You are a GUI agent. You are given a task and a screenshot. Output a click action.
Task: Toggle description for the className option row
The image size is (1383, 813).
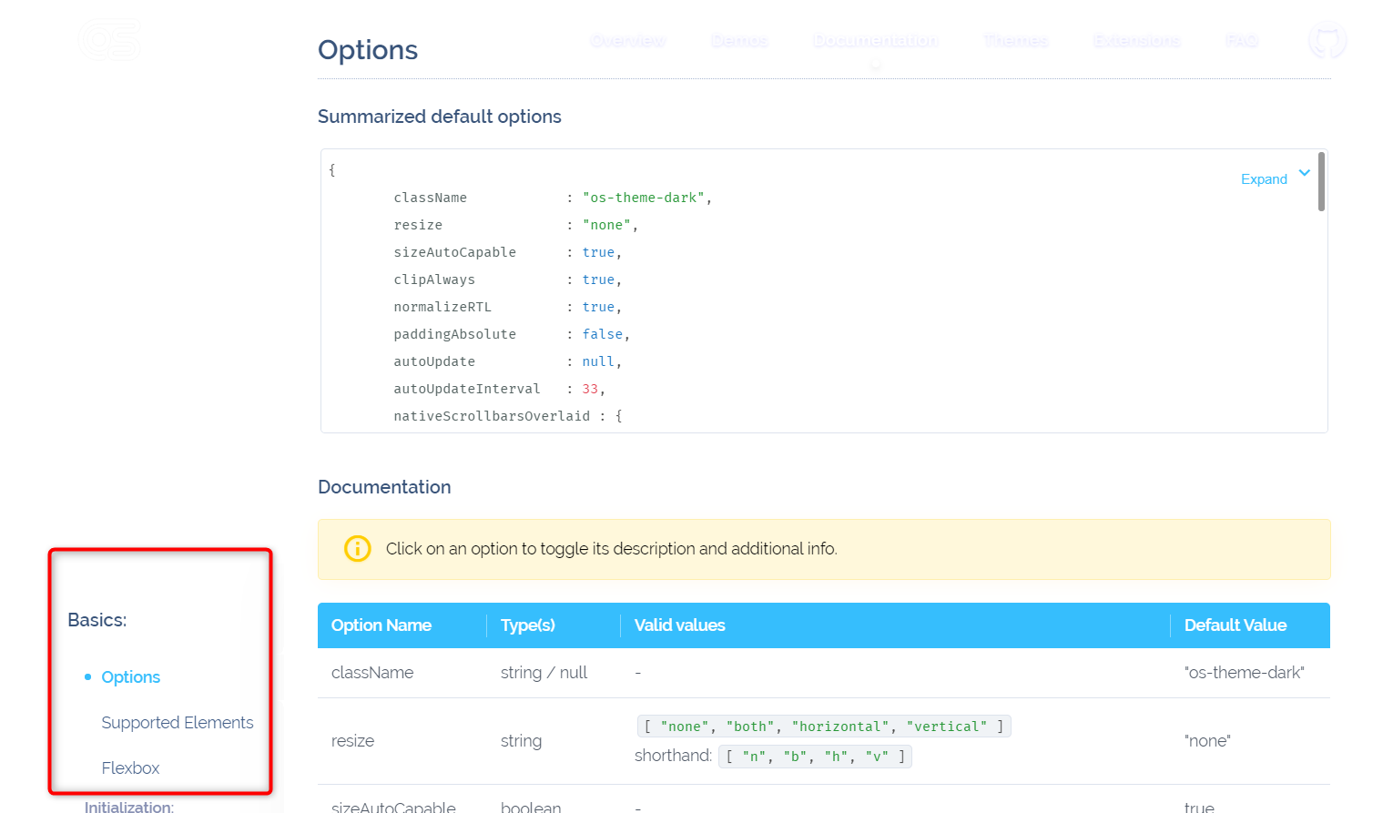click(x=372, y=672)
